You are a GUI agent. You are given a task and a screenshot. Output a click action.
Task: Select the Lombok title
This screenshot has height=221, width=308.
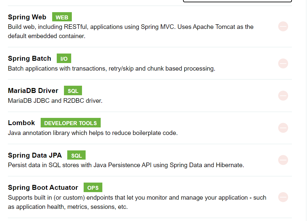click(x=21, y=123)
